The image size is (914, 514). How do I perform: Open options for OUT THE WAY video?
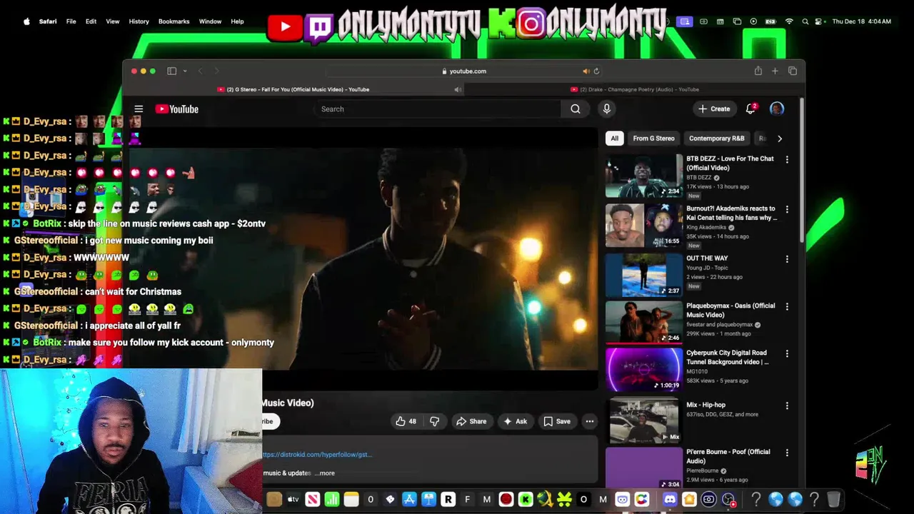787,259
